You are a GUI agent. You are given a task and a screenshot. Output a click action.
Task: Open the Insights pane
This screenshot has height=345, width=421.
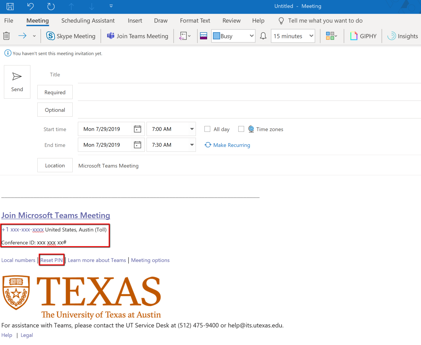point(403,36)
